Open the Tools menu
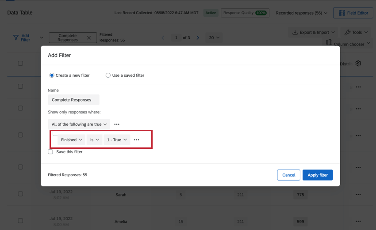Screen dimensions: 376x230 point(356,32)
